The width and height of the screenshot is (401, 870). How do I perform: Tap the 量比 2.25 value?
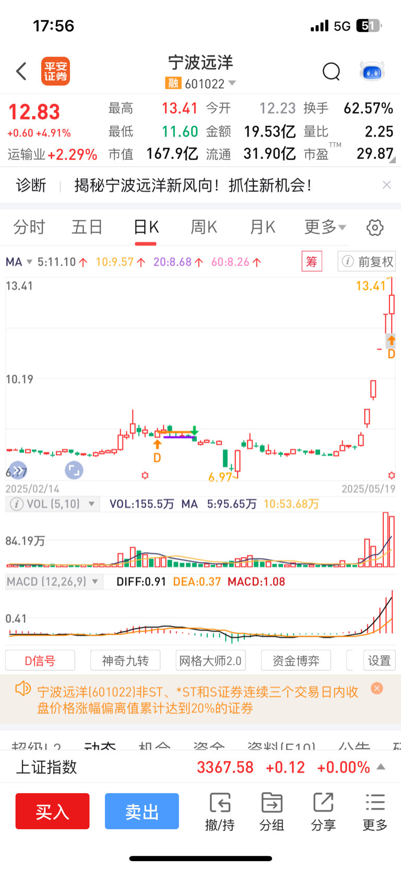[x=379, y=131]
